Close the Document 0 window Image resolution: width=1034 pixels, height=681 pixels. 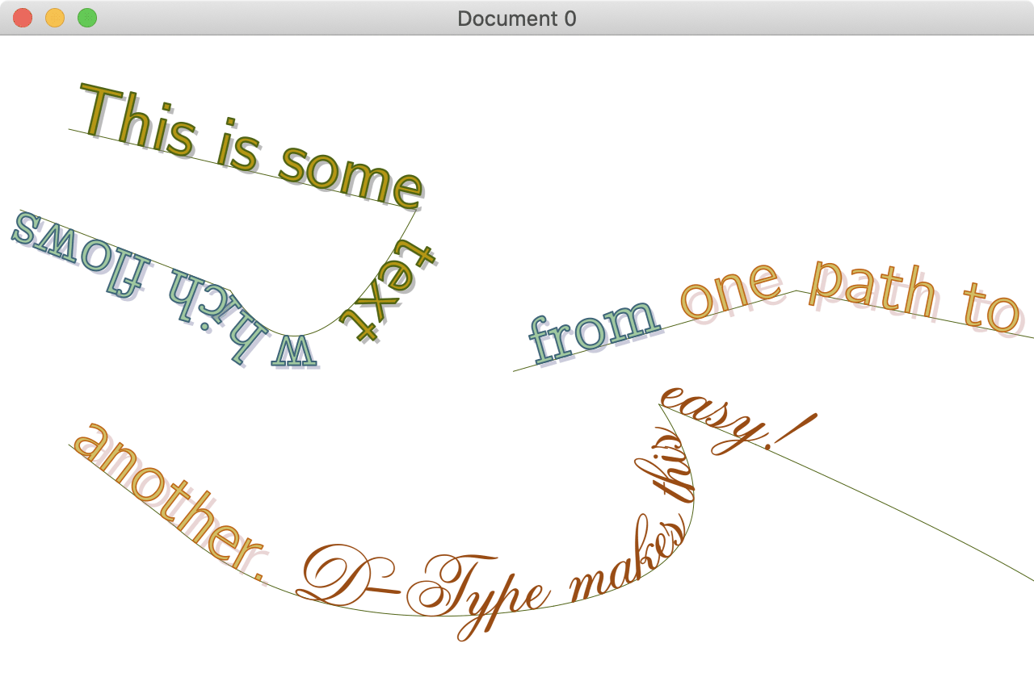[x=23, y=18]
